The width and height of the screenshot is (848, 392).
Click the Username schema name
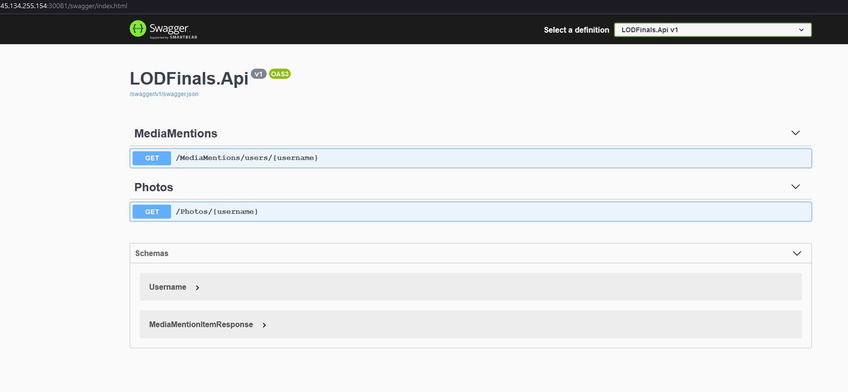pyautogui.click(x=168, y=287)
